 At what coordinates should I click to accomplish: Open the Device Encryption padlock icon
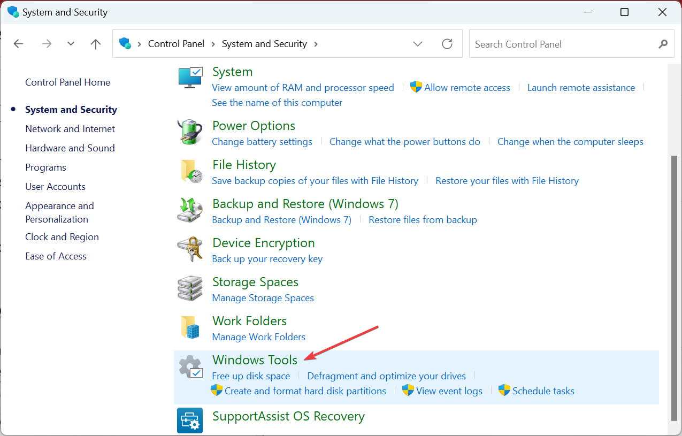pos(190,249)
